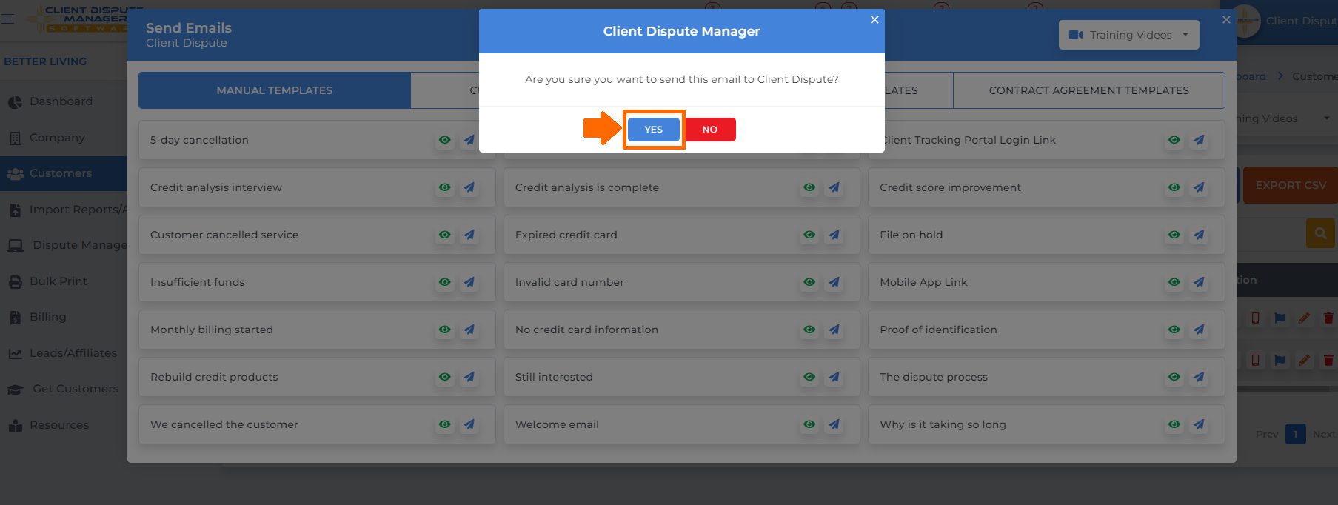1338x505 pixels.
Task: Confirm sending email with YES button
Action: click(x=653, y=130)
